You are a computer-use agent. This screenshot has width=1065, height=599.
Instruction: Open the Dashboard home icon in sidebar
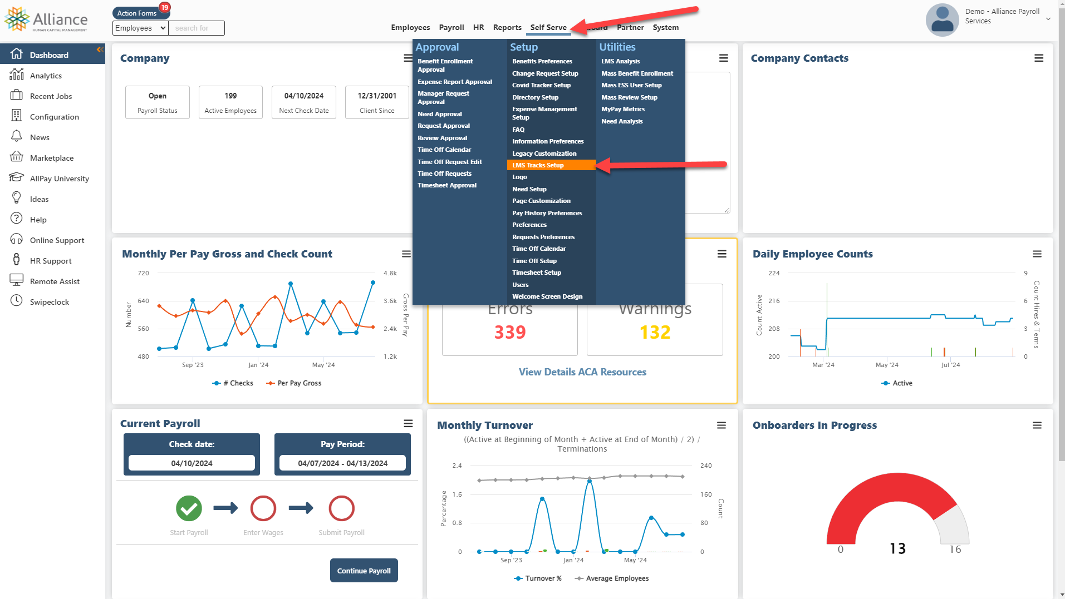coord(17,54)
